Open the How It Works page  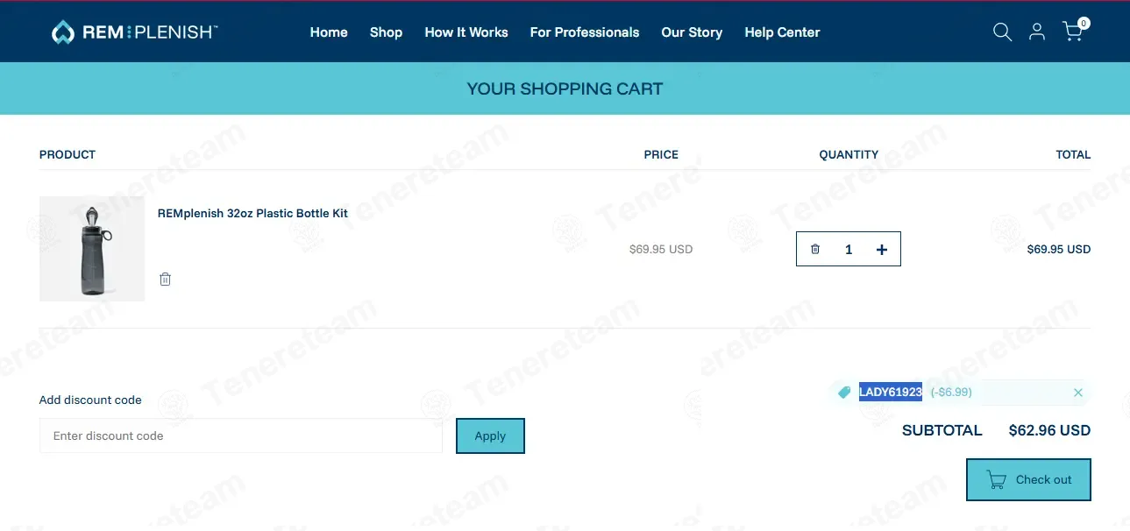466,32
